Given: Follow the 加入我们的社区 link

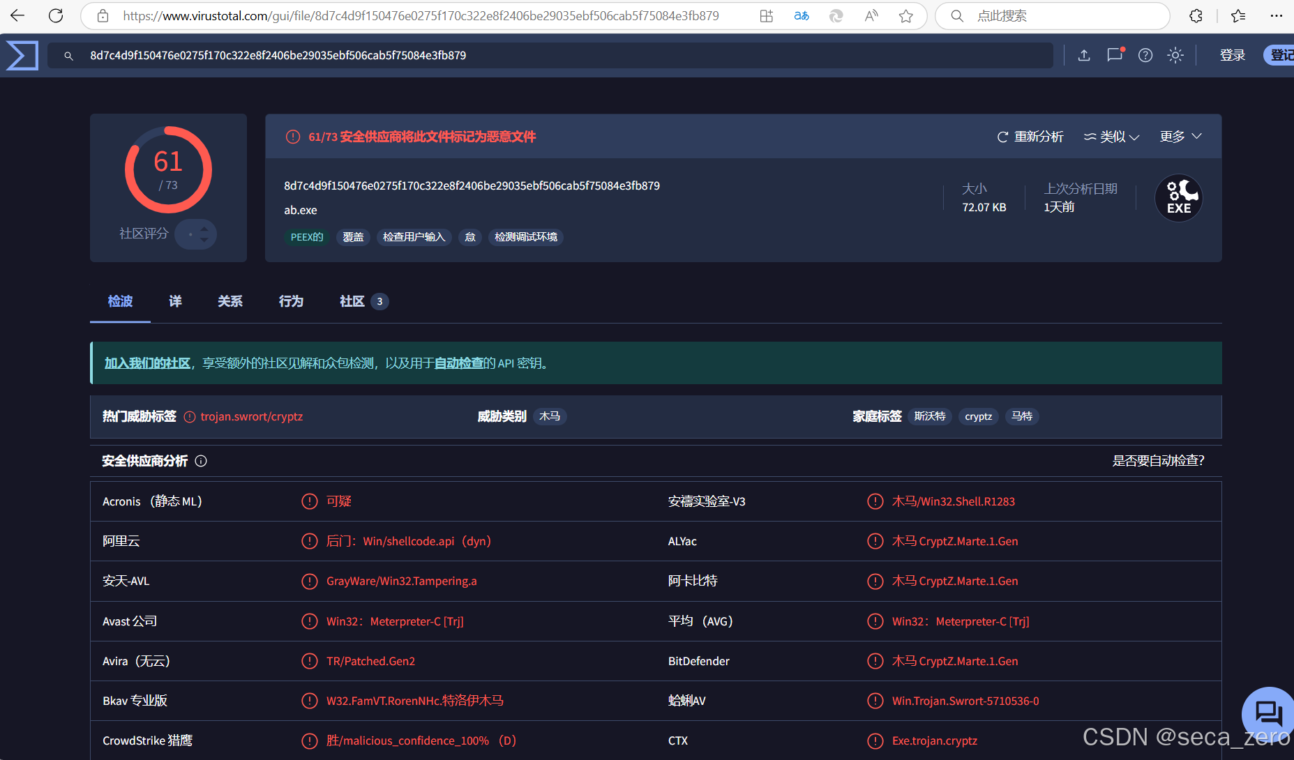Looking at the screenshot, I should pos(147,363).
